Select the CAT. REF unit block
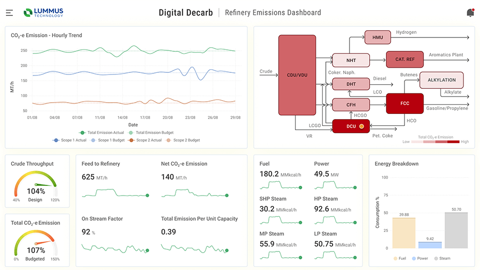This screenshot has height=270, width=480. click(404, 60)
